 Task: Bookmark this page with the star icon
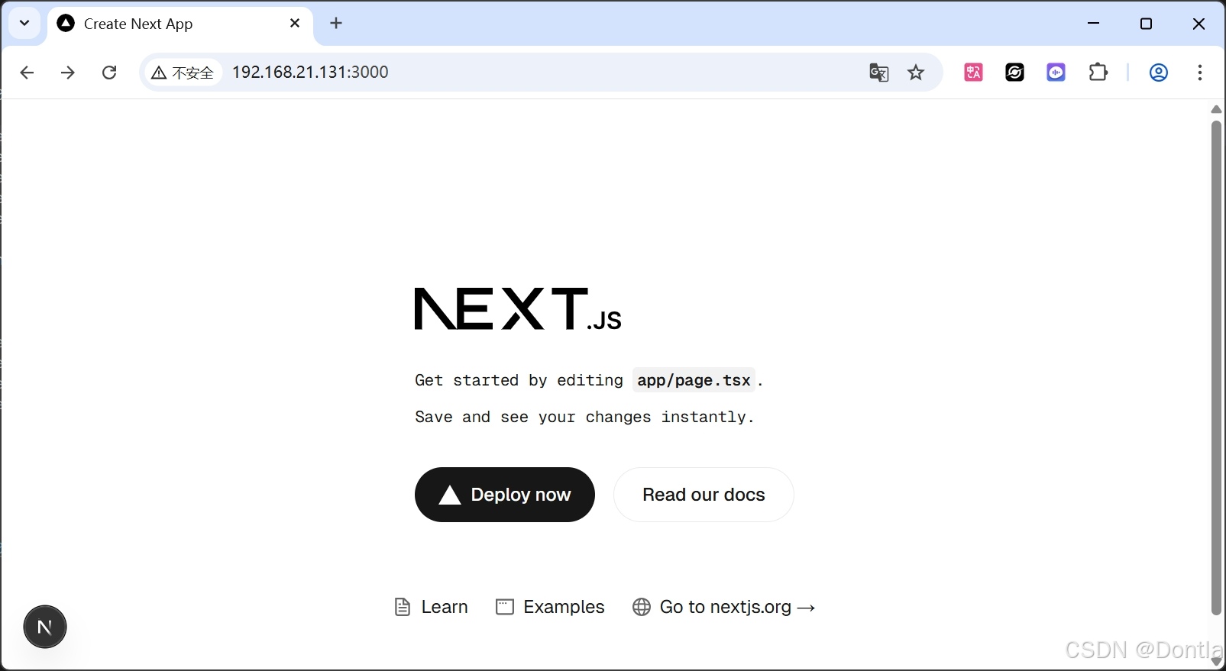(916, 73)
